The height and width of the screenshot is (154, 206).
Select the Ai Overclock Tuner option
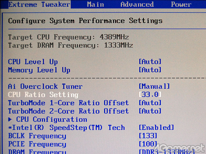click(x=45, y=86)
